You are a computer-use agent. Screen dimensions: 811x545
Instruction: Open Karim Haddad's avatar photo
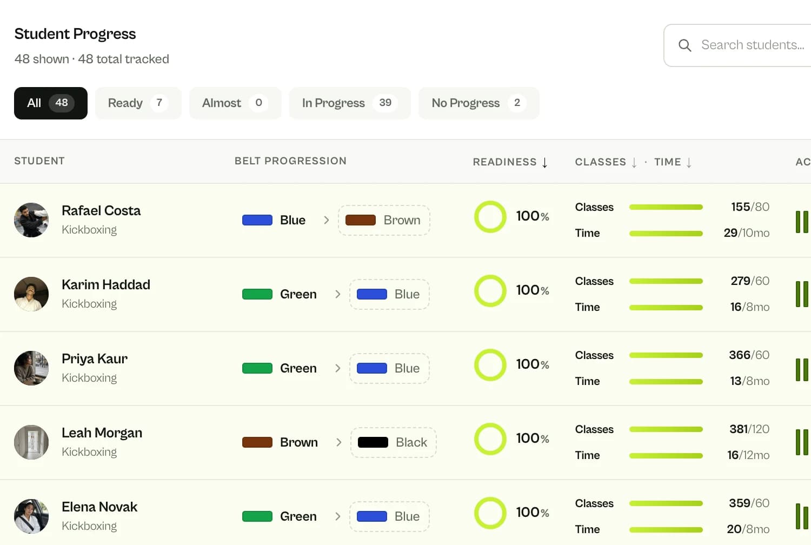tap(31, 294)
